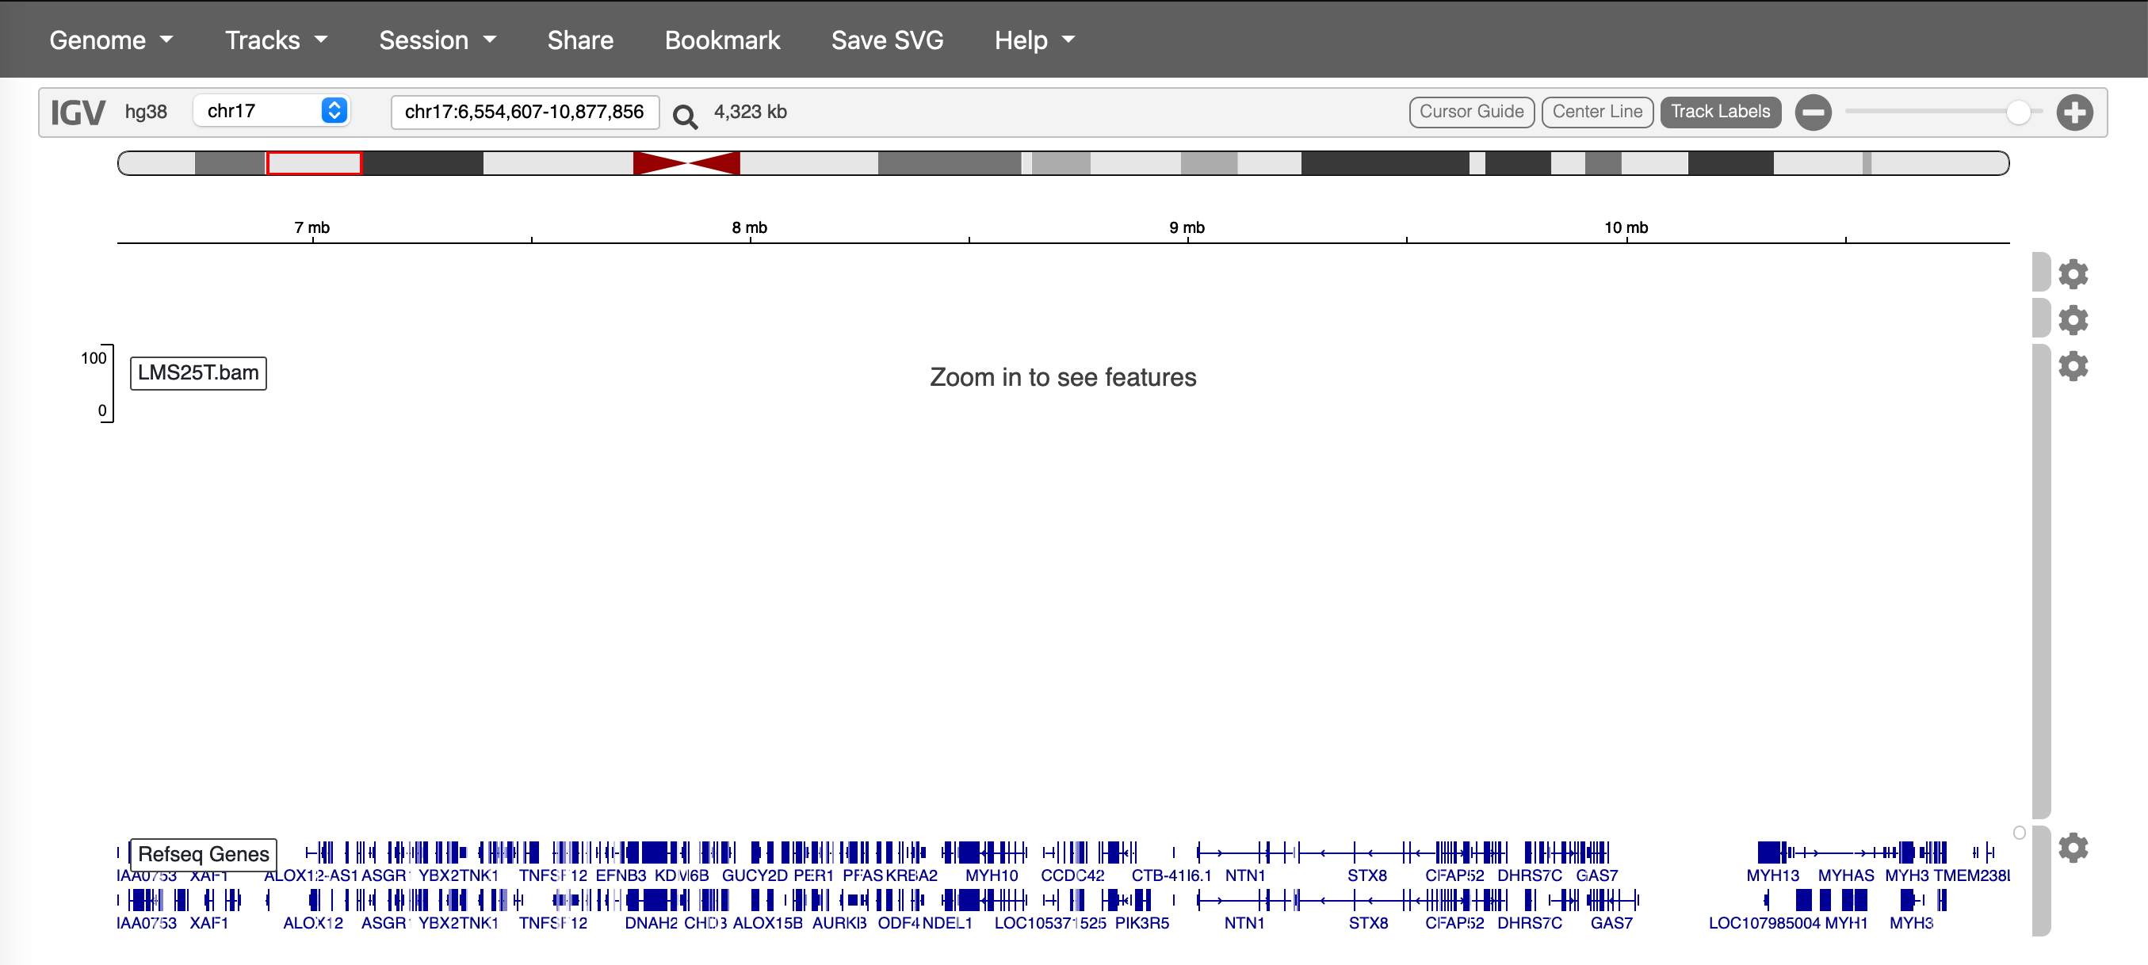The image size is (2148, 965).
Task: Open Refseq Genes track gear settings
Action: pyautogui.click(x=2072, y=848)
